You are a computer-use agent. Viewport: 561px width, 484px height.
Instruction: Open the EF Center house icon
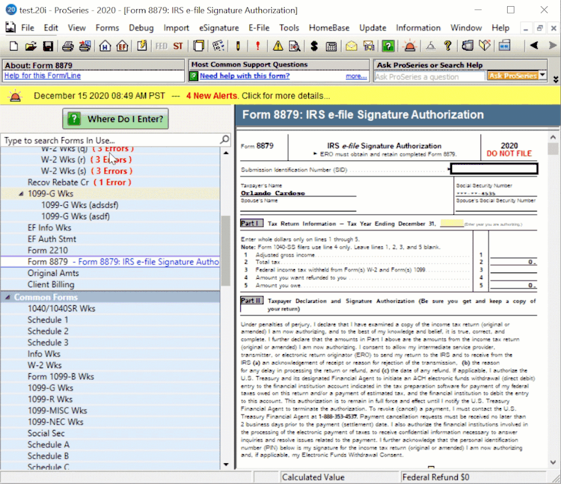click(x=121, y=46)
